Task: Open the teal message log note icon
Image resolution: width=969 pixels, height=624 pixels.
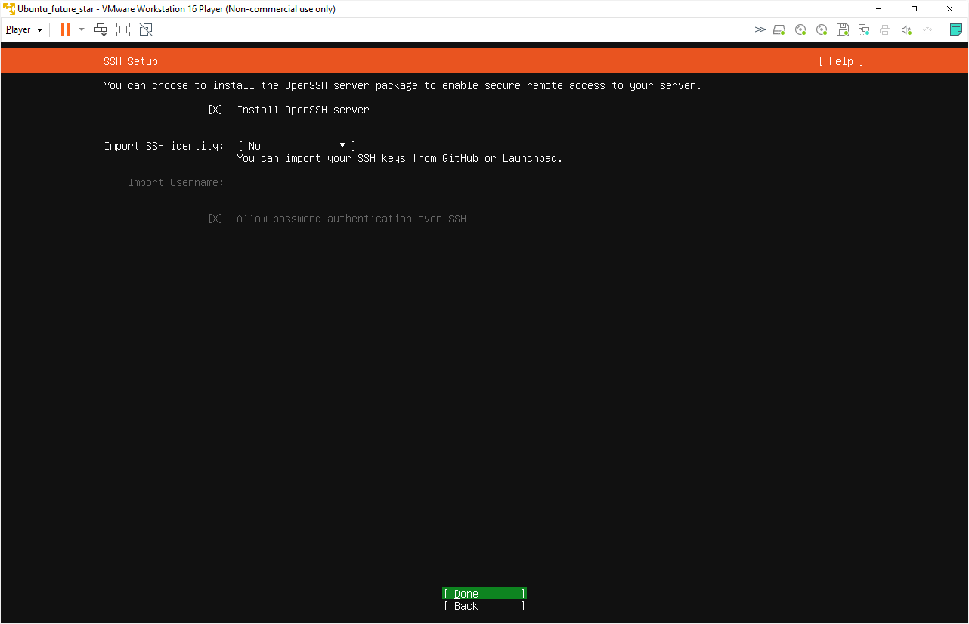Action: (956, 29)
